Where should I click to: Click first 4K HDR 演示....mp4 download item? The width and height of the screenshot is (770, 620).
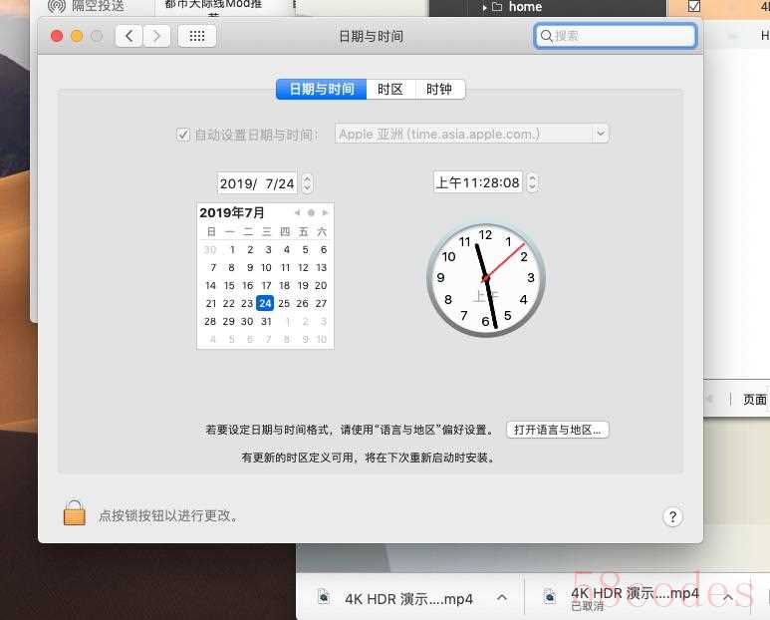(x=408, y=599)
